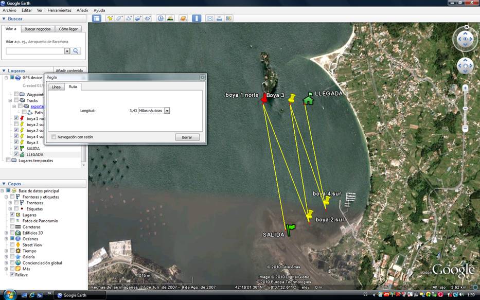The height and width of the screenshot is (300, 480).
Task: Uncheck the Relieve layer checkbox
Action: point(12,274)
